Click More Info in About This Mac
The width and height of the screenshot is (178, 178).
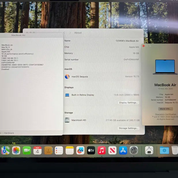[166, 109]
